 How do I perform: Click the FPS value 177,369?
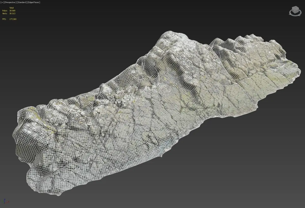tap(13, 19)
